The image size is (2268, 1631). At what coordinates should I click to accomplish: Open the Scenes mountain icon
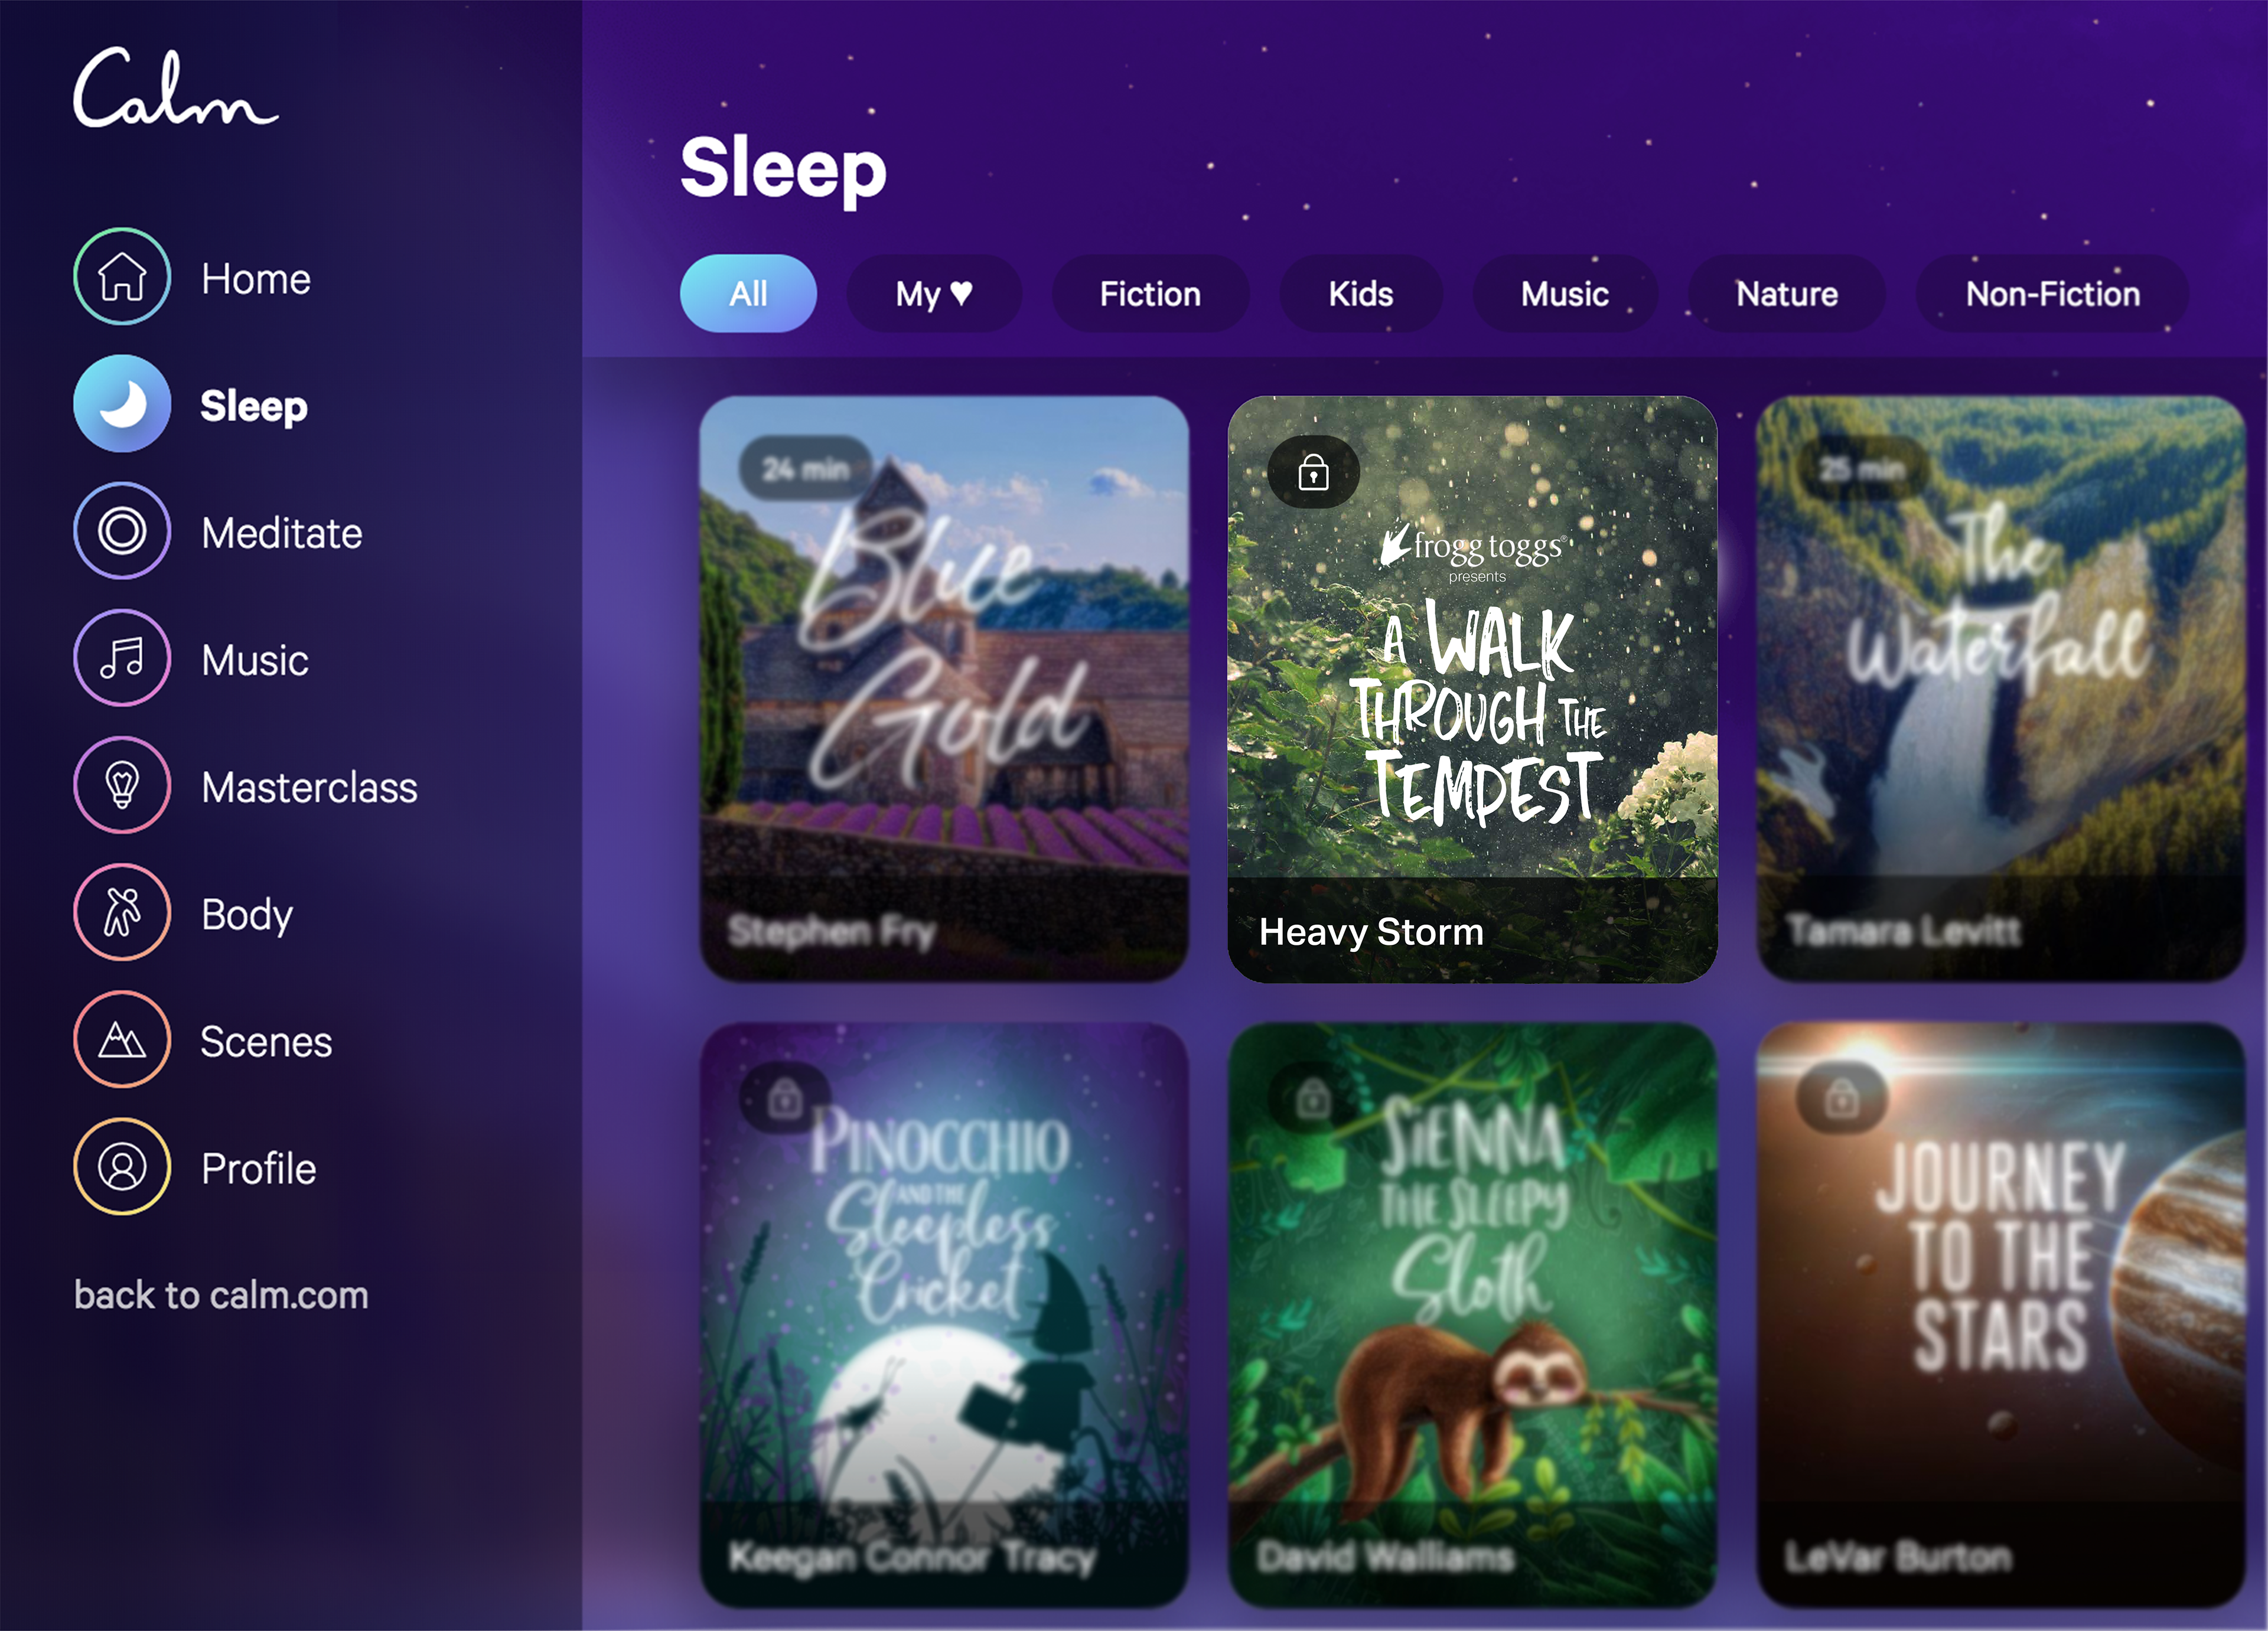[122, 1040]
